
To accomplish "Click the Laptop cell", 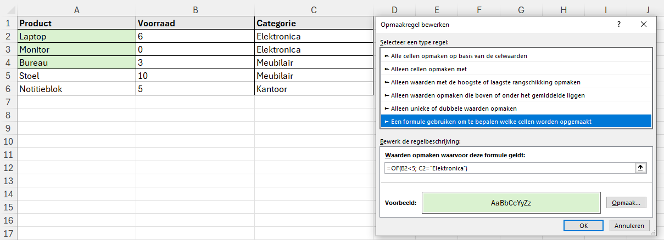I will 76,37.
